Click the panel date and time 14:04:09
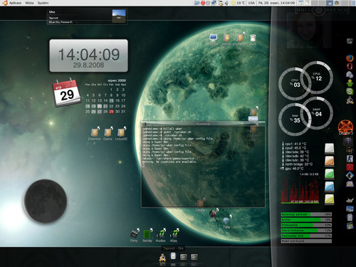 (277, 3)
